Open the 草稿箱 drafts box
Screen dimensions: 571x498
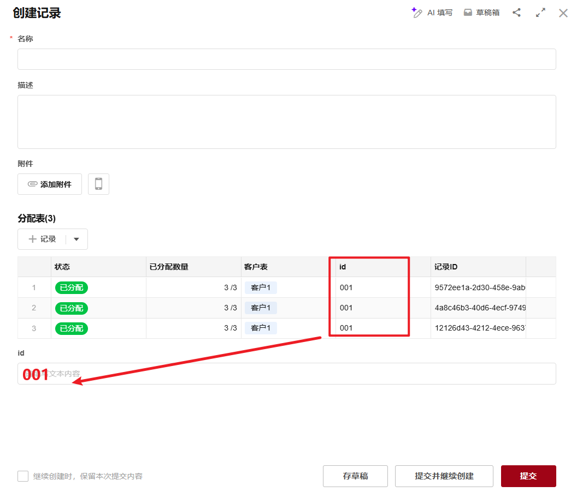(481, 13)
